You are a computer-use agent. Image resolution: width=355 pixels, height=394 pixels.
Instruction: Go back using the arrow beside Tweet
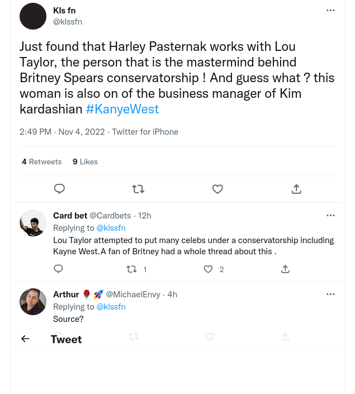tap(25, 339)
